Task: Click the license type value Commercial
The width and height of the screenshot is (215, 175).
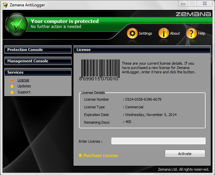Action: tap(134, 107)
